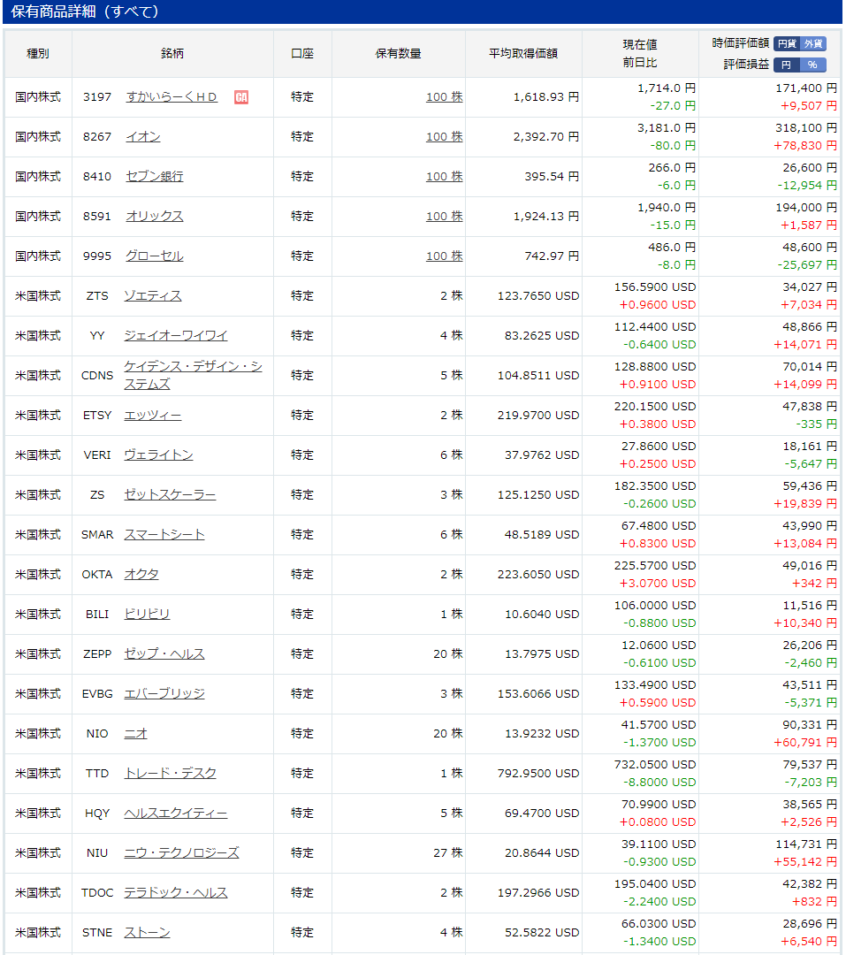Click 114,731 円 valuation for NIU
This screenshot has width=846, height=955.
click(x=806, y=844)
